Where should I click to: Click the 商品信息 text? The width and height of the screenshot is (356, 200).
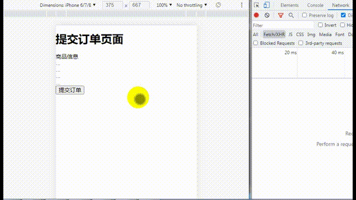click(x=67, y=57)
